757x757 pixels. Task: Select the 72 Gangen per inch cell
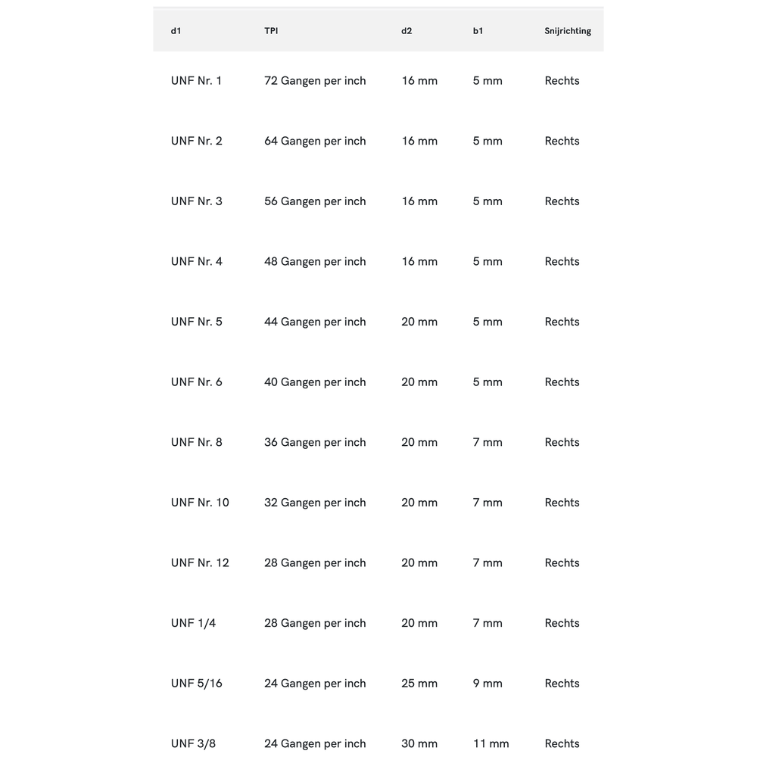[315, 81]
